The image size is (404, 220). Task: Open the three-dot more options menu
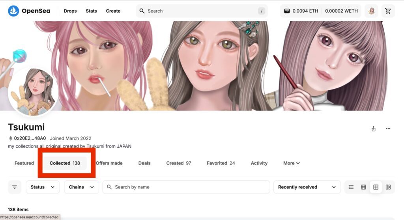(x=388, y=129)
